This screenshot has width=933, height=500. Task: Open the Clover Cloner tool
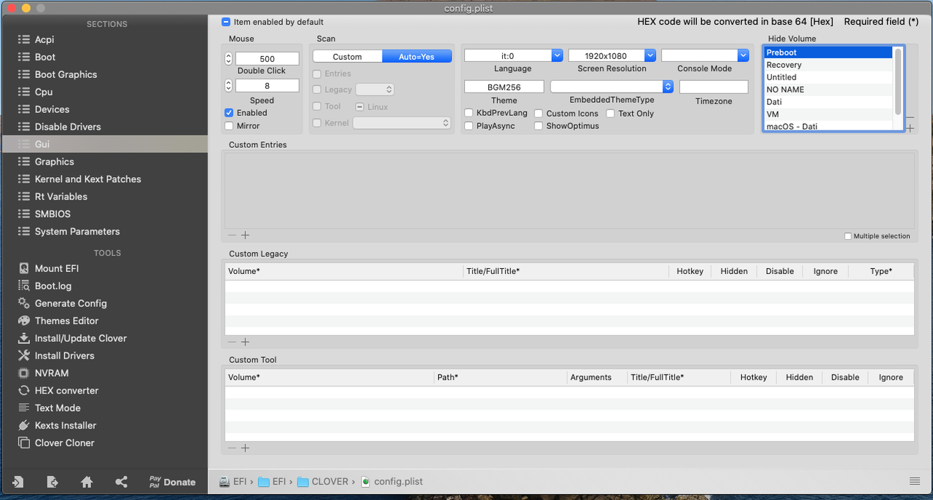64,443
